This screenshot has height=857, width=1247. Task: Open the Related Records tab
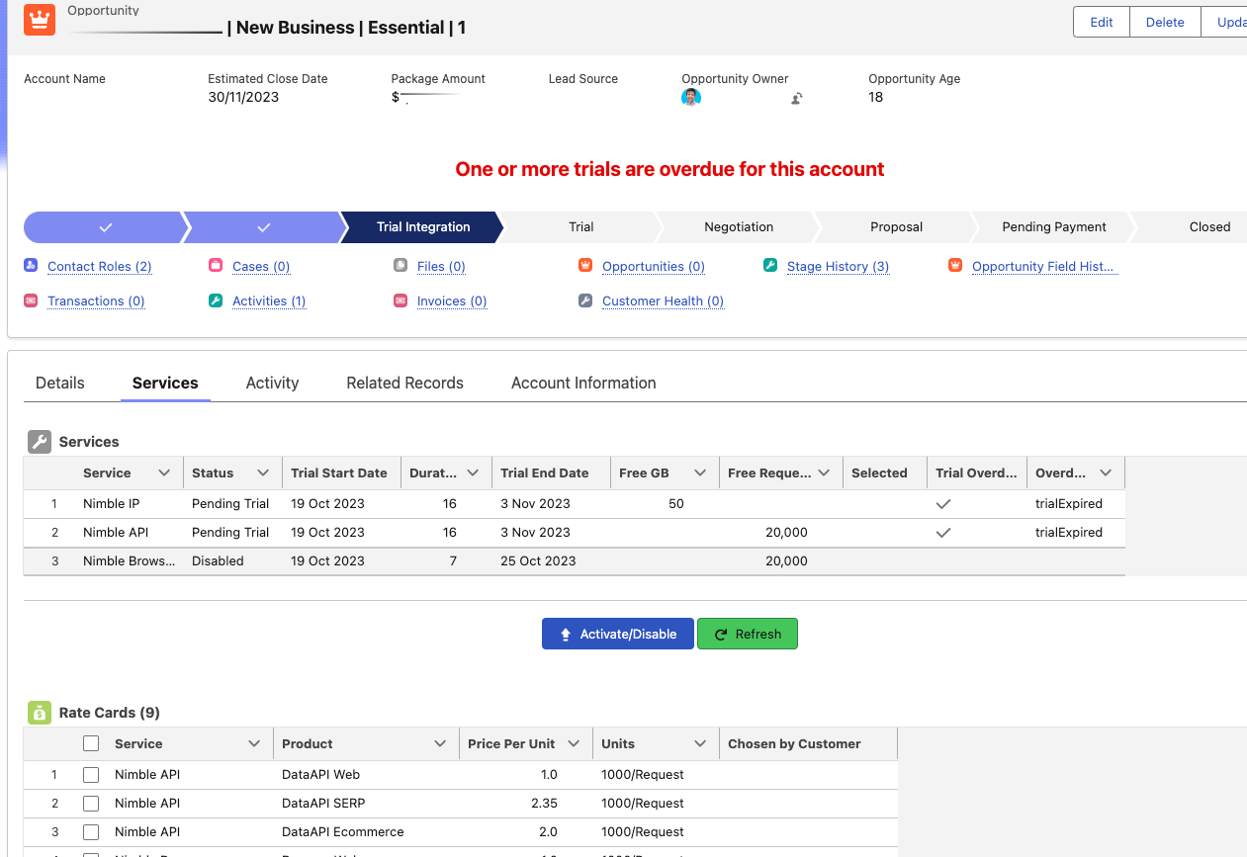click(404, 383)
